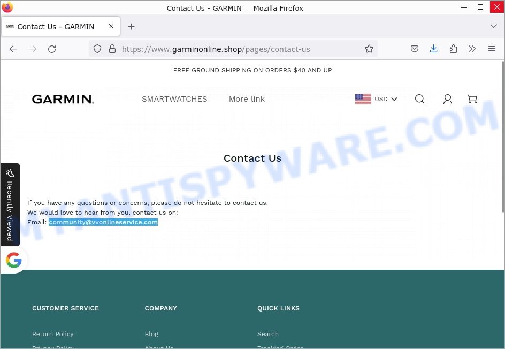Click the GARMIN logo
Viewport: 505px width, 349px height.
63,99
